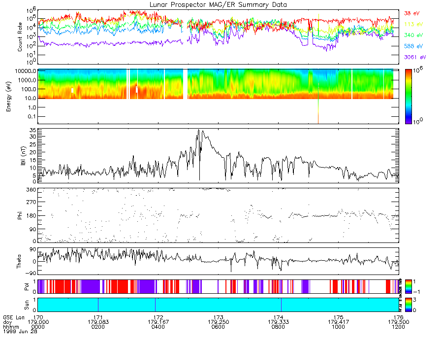Select the blue 588 eV legend label
The height and width of the screenshot is (345, 443).
click(413, 46)
